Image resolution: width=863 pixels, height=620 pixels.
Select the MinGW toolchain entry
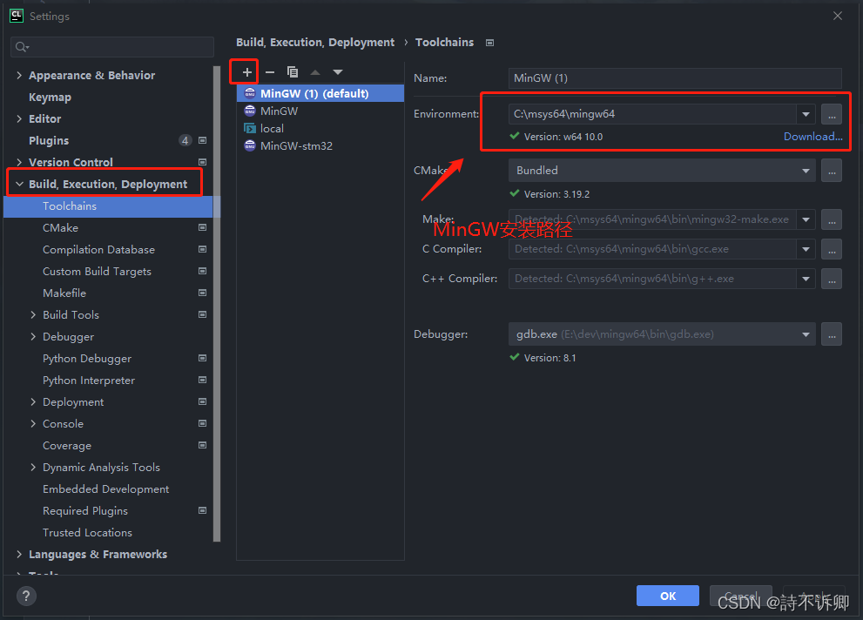320,111
